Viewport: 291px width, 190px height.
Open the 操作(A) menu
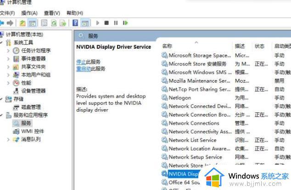pos(29,13)
